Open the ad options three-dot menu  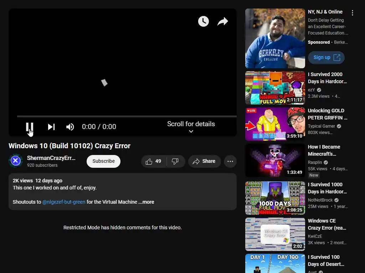pos(353,13)
